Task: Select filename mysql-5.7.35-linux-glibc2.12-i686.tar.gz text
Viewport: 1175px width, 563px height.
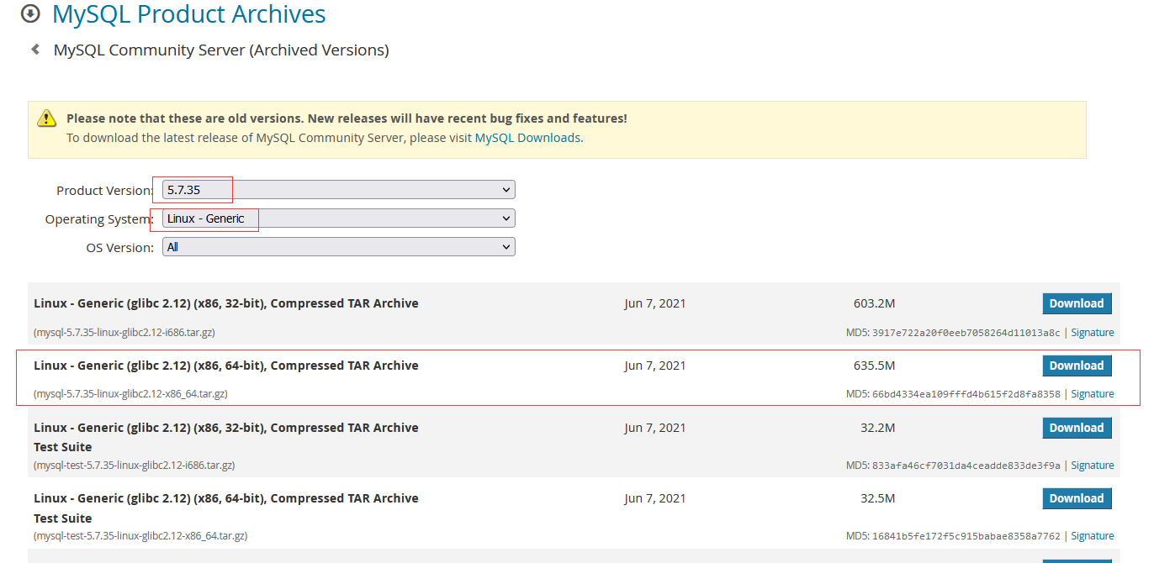Action: coord(124,333)
